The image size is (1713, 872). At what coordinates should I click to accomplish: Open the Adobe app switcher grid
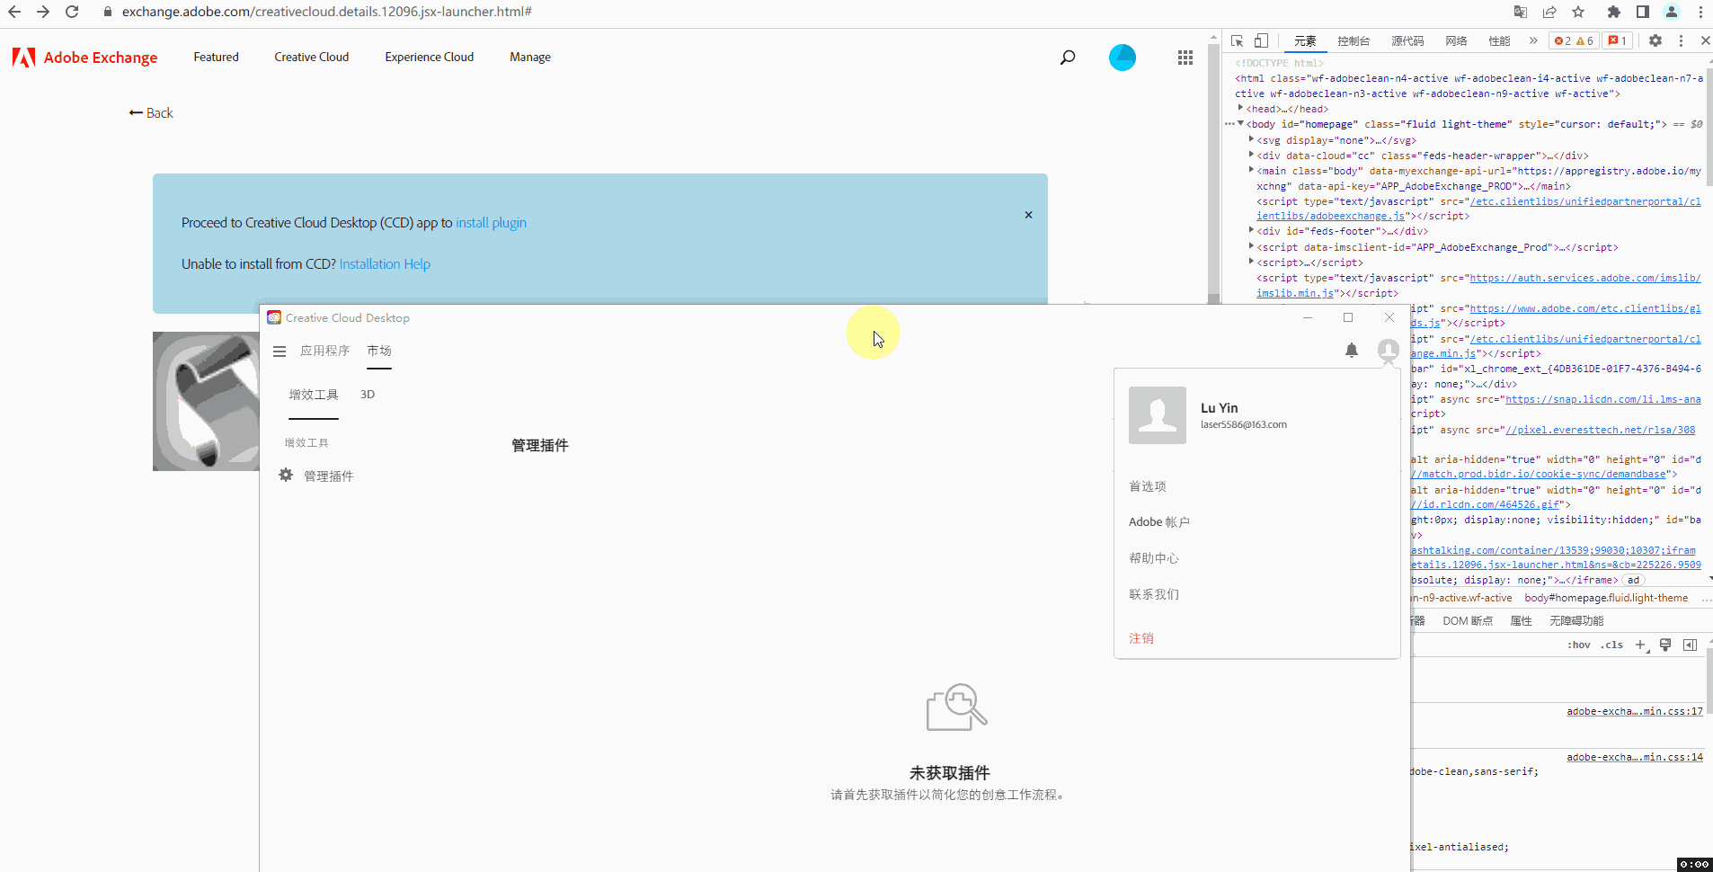point(1185,58)
